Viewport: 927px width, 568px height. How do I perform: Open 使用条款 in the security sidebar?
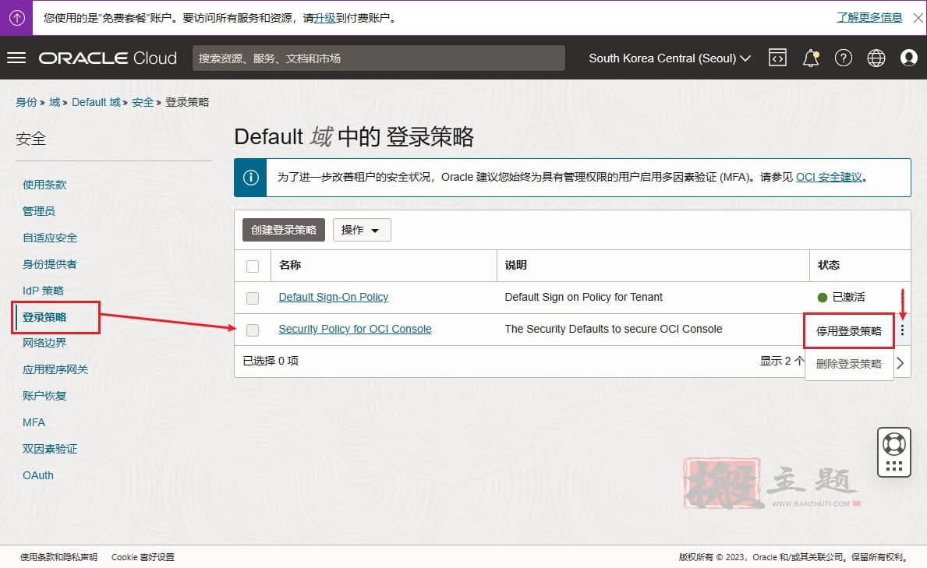coord(44,185)
